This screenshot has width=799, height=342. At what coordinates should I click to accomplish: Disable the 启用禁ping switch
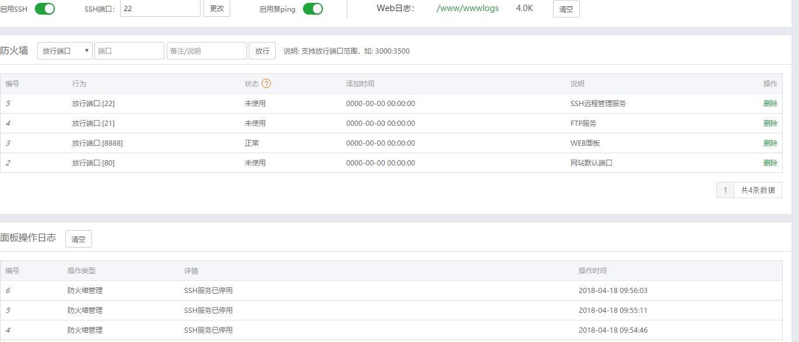click(312, 9)
